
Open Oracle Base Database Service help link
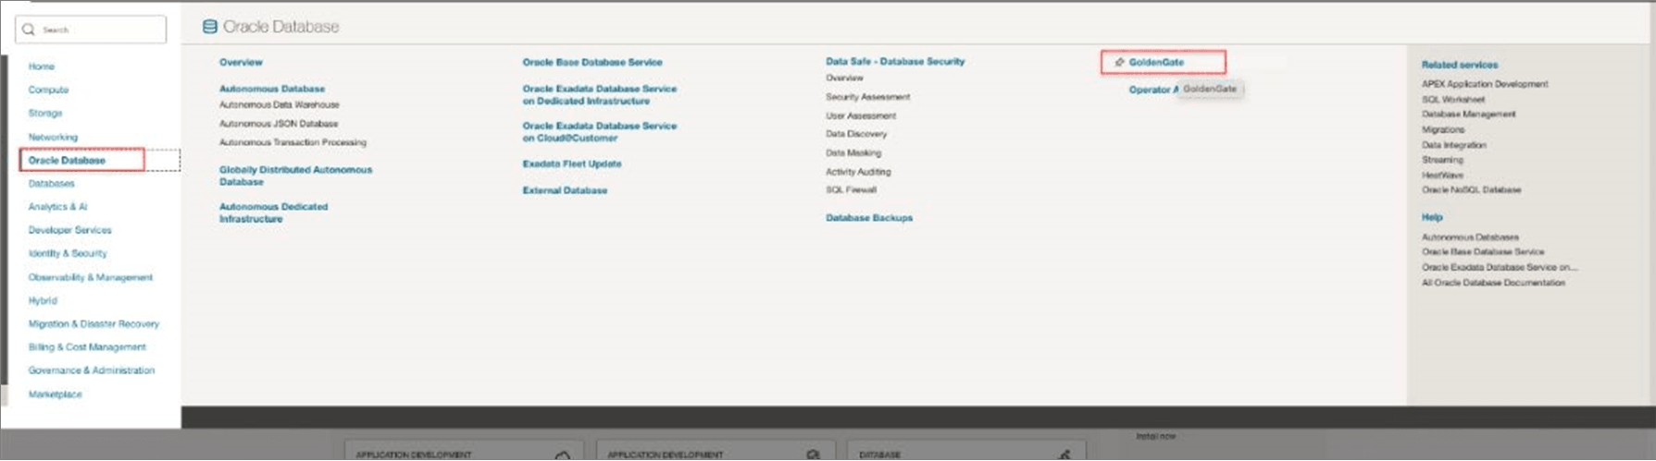(1483, 251)
